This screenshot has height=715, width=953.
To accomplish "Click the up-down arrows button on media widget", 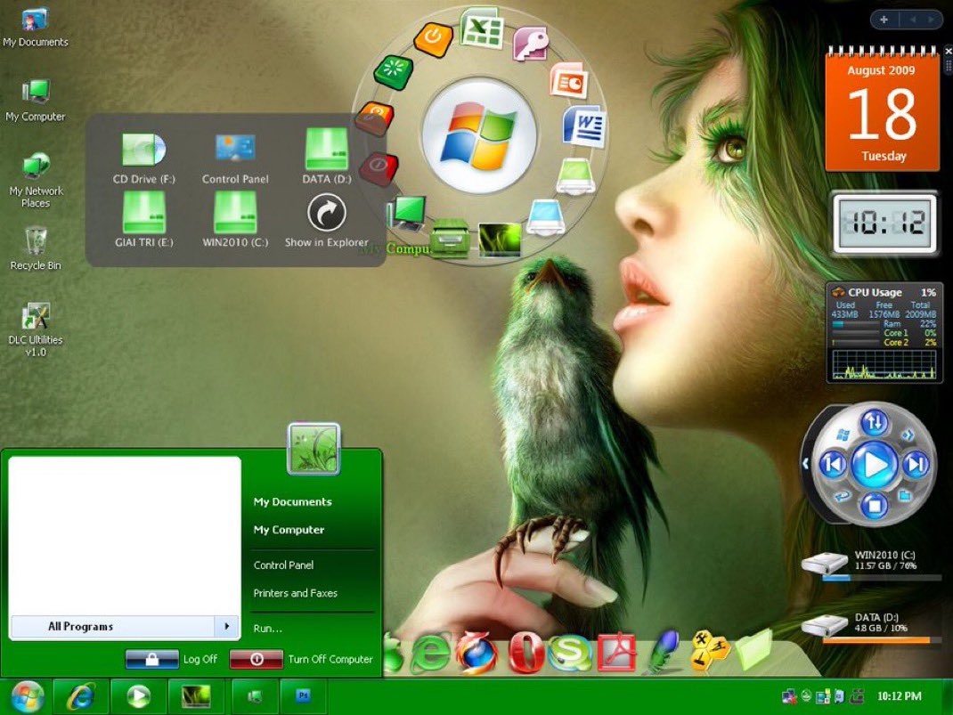I will [x=874, y=422].
